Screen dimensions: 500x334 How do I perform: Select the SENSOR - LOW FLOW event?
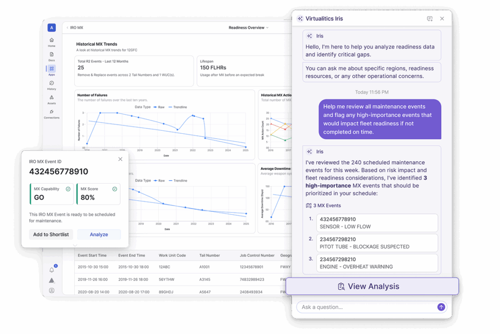tap(376, 223)
